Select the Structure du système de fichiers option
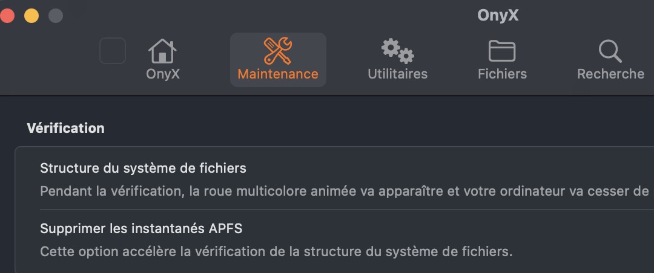This screenshot has width=654, height=273. tap(143, 167)
